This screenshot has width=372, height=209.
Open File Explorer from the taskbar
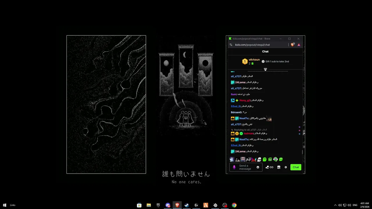(x=149, y=205)
